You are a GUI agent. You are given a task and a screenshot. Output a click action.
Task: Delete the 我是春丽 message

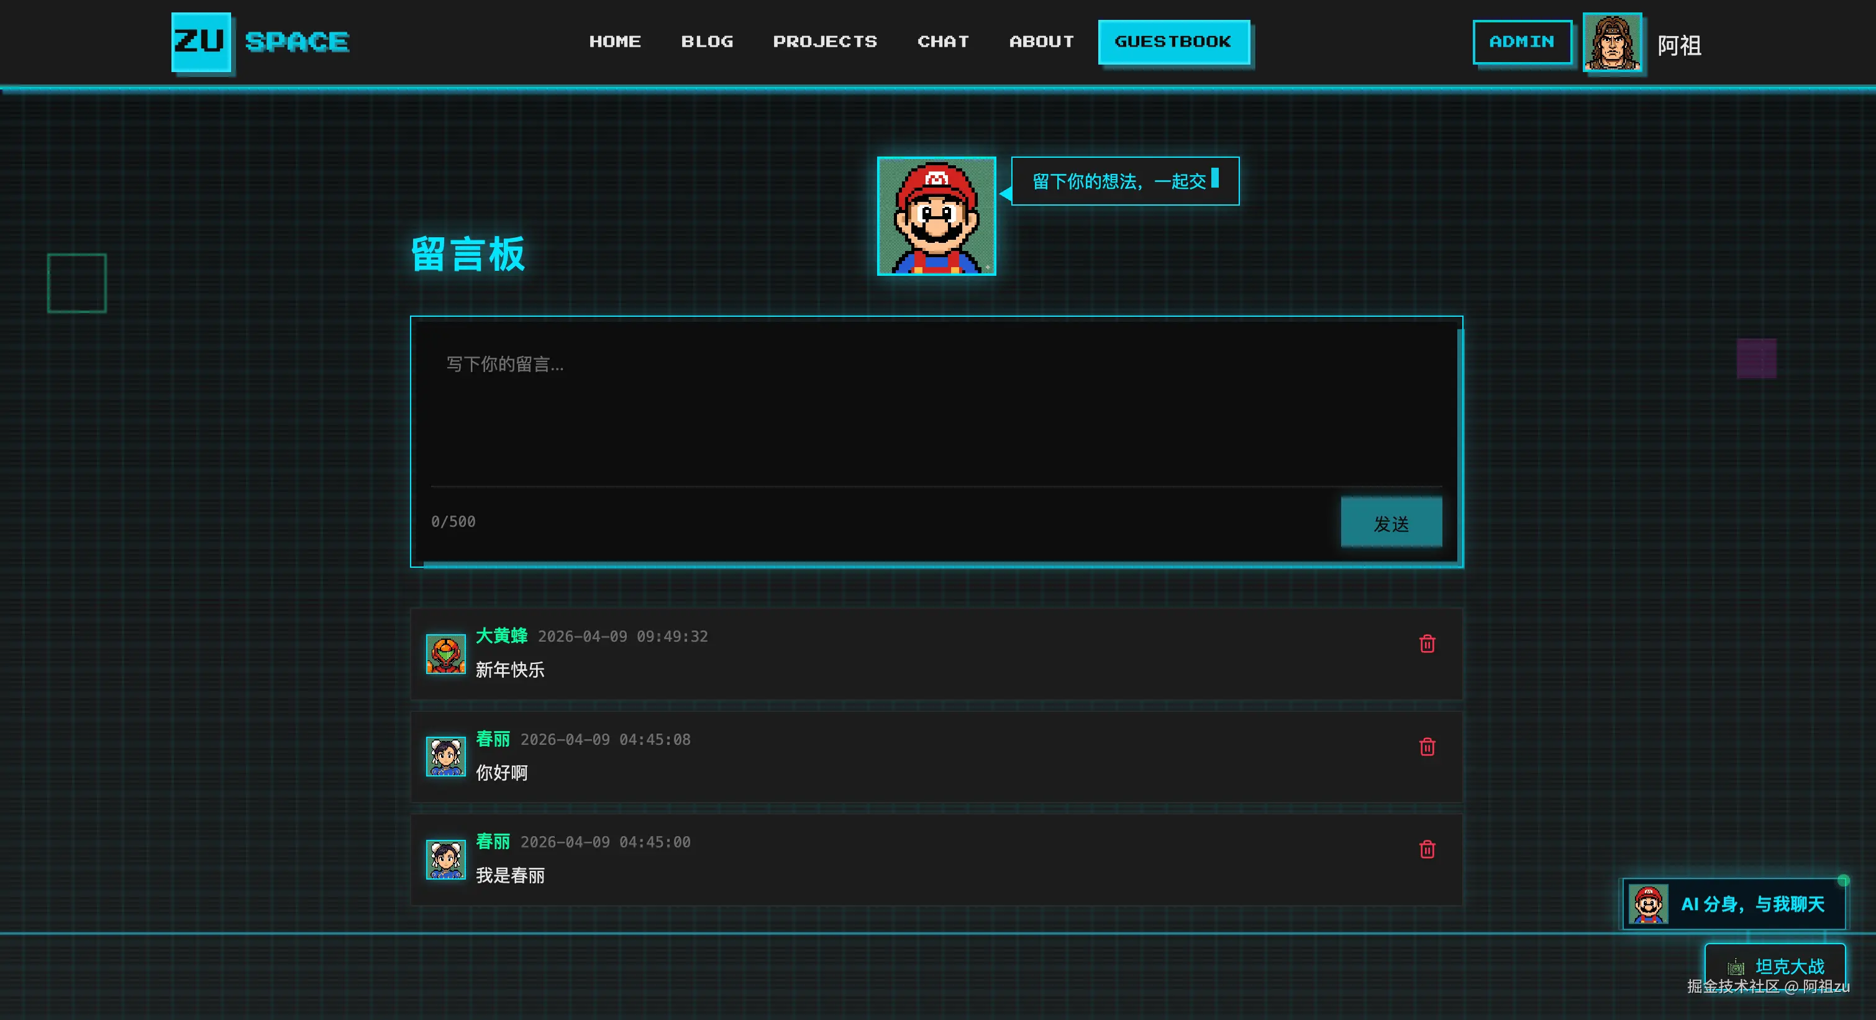click(1427, 850)
